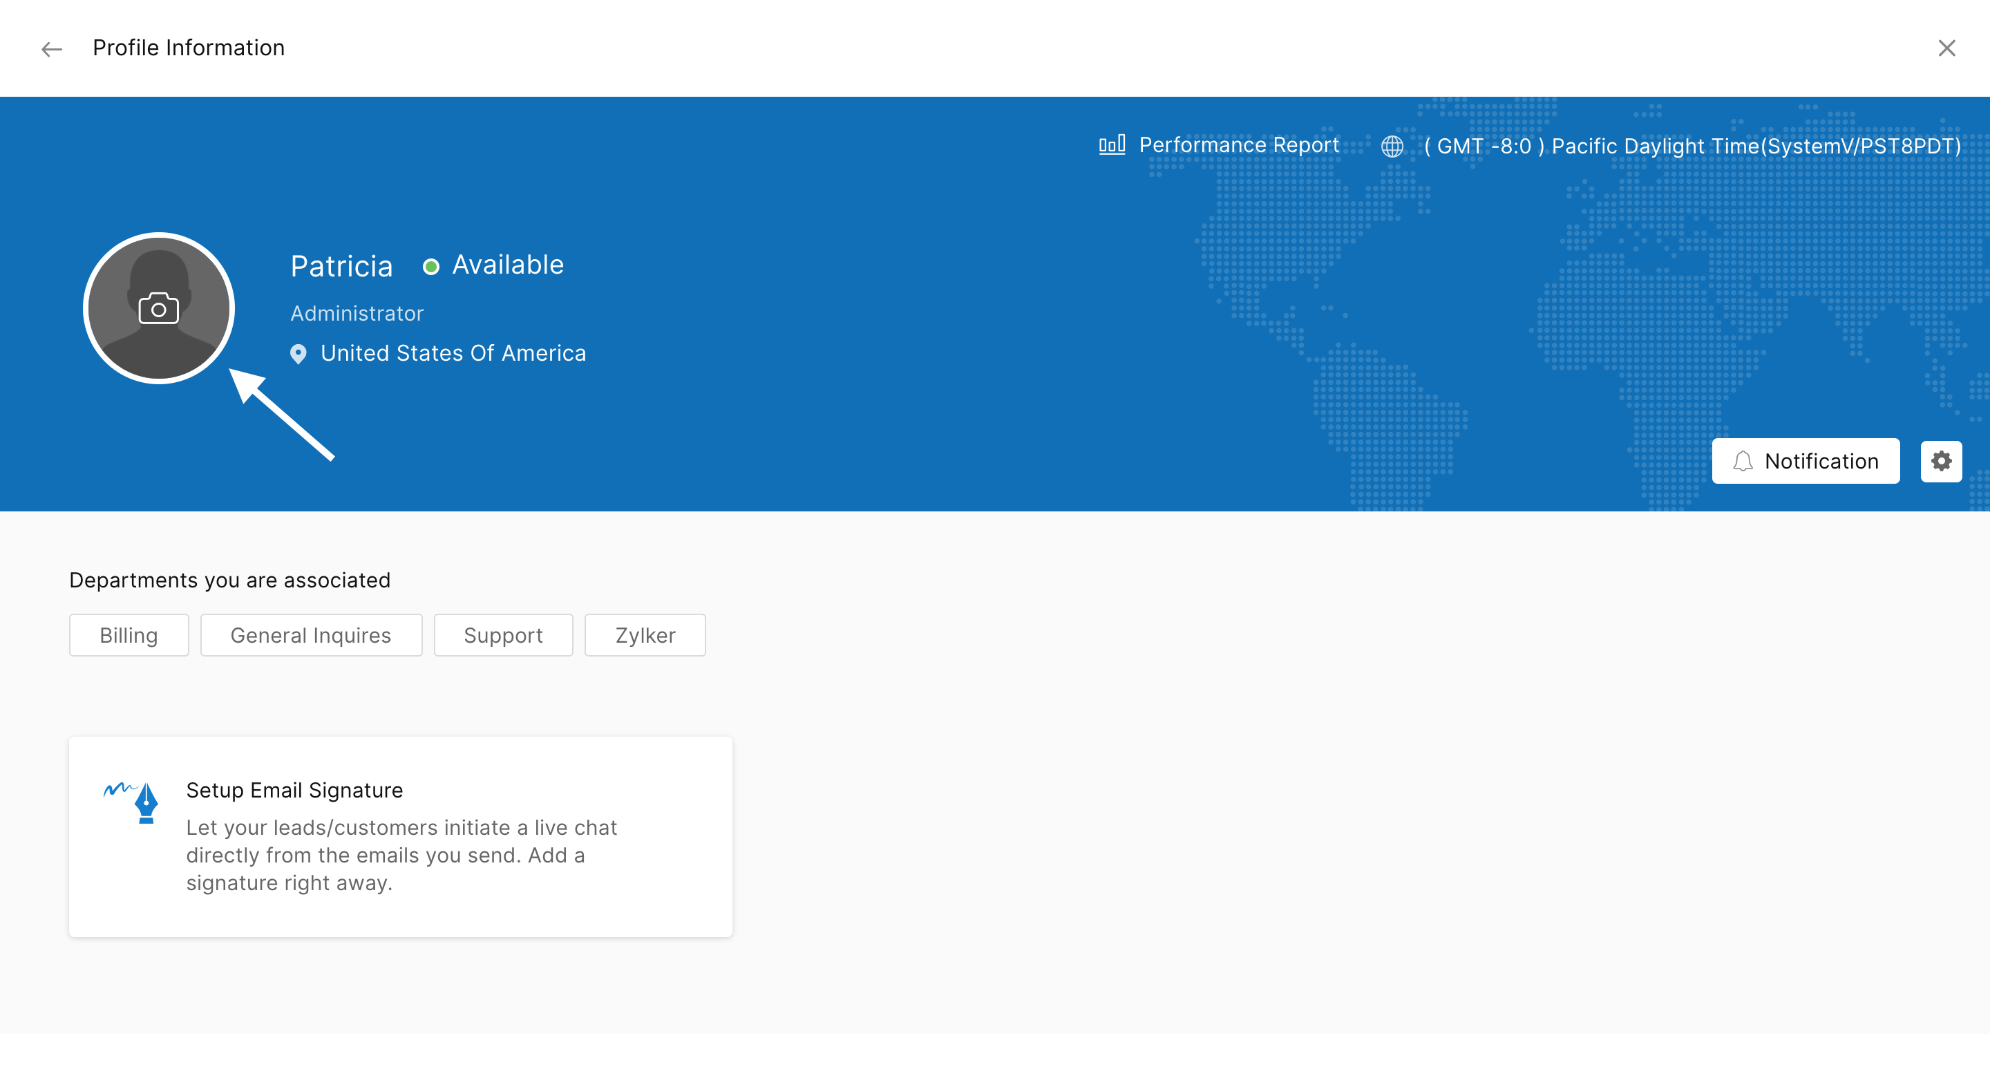Click the Patricia profile name
1990x1085 pixels.
click(x=341, y=267)
